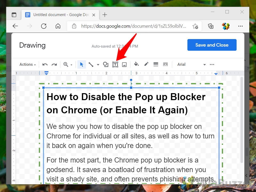Image resolution: width=256 pixels, height=192 pixels.
Task: Close the Untitled document tab
Action: coord(94,15)
